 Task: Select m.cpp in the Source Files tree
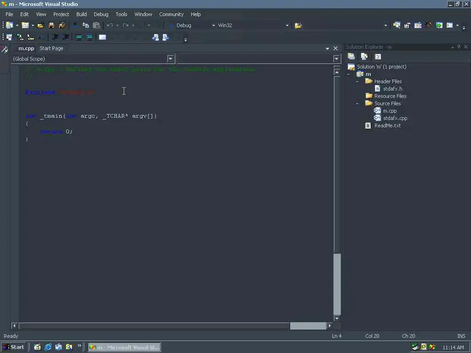(390, 111)
